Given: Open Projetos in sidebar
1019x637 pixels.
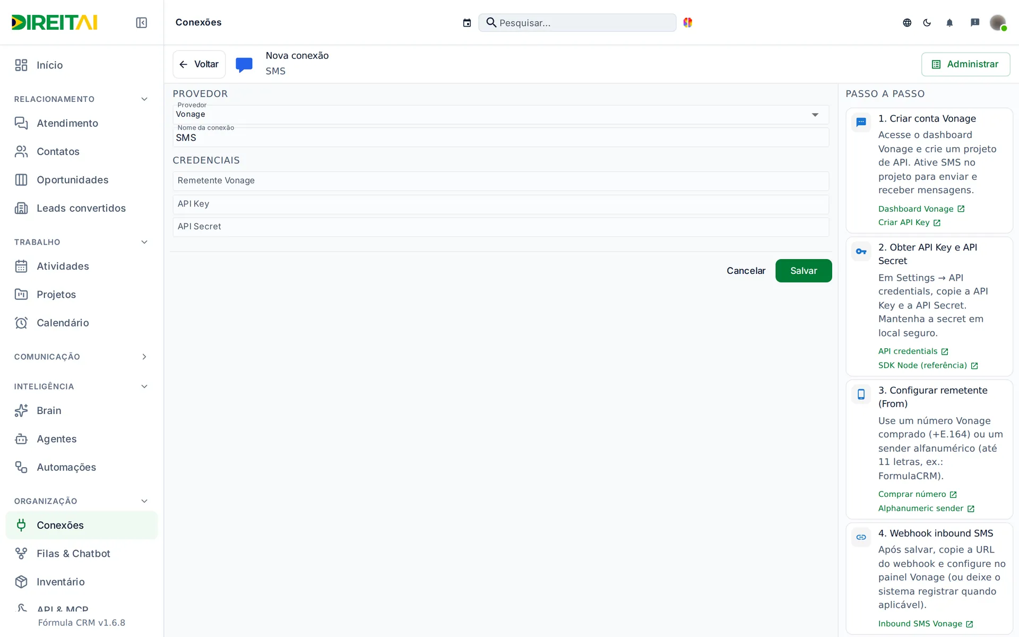Looking at the screenshot, I should [x=82, y=295].
